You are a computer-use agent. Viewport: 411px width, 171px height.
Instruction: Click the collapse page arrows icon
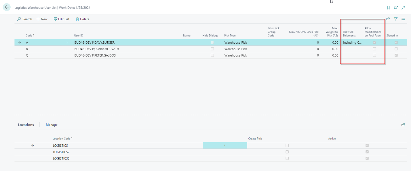pyautogui.click(x=403, y=7)
